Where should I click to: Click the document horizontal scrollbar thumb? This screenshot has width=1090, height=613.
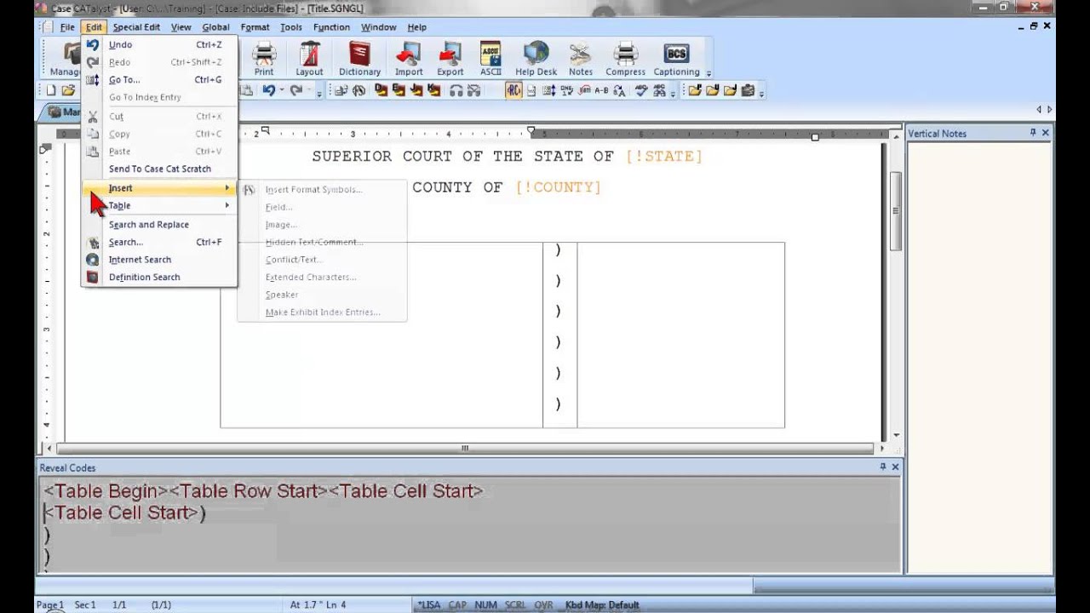tap(464, 448)
